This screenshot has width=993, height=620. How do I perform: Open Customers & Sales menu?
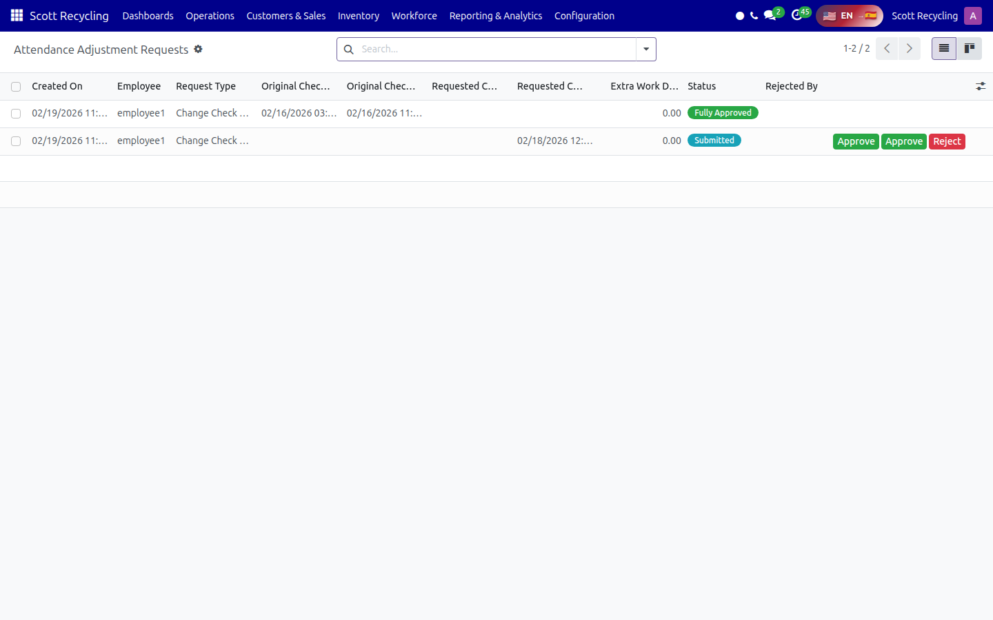point(286,16)
